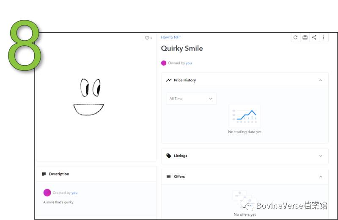Collapse the Price History section chevron
This screenshot has width=338, height=220.
pyautogui.click(x=320, y=80)
